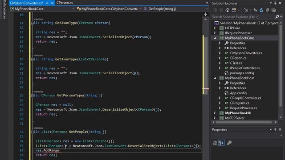Open the Properties object selector dropdown

click(281, 136)
